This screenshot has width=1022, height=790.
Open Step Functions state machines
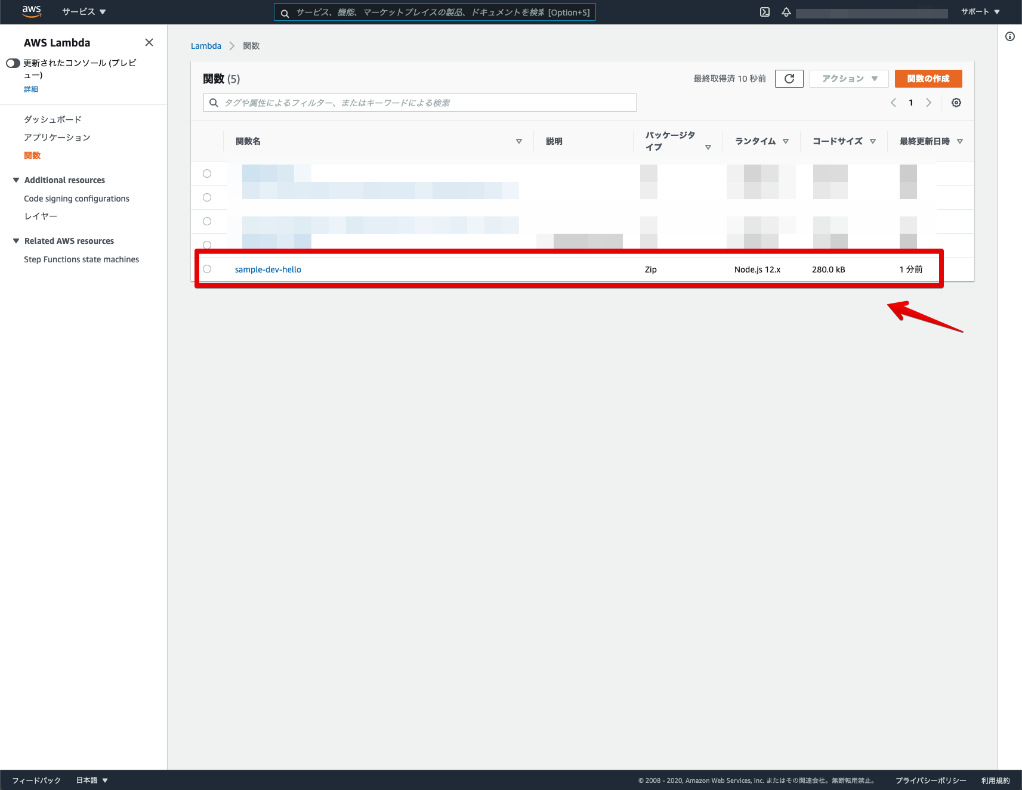(x=81, y=259)
